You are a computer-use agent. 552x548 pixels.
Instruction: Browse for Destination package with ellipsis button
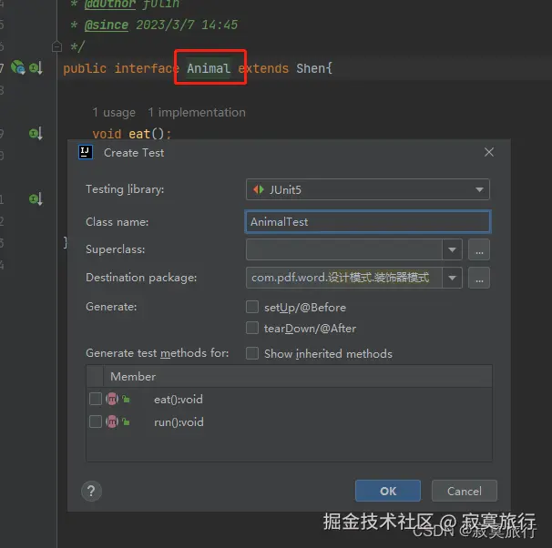(479, 278)
